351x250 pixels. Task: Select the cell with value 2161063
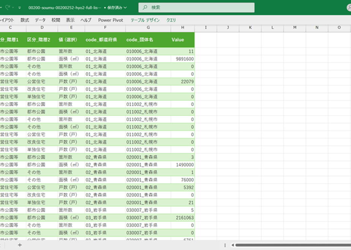click(183, 218)
